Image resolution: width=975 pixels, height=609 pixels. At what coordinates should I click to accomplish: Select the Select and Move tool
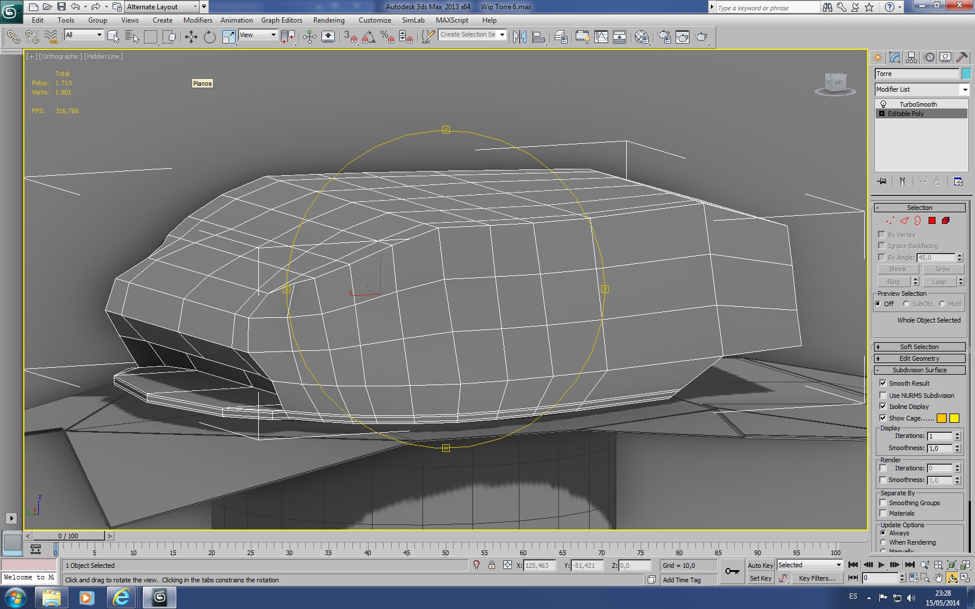(x=191, y=37)
